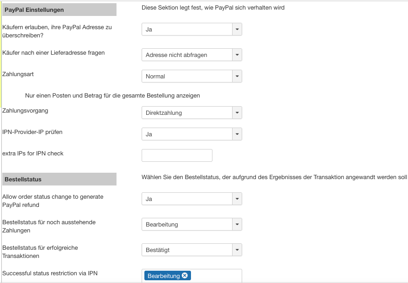Image resolution: width=408 pixels, height=283 pixels.
Task: Click arrow icon beside Direktzahlung selection
Action: click(x=237, y=113)
